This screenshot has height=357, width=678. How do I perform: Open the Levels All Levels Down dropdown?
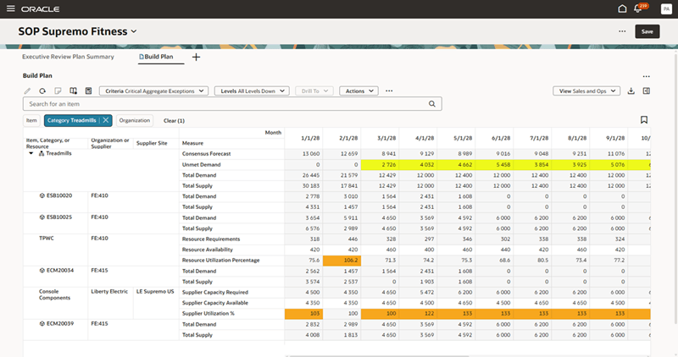[252, 91]
